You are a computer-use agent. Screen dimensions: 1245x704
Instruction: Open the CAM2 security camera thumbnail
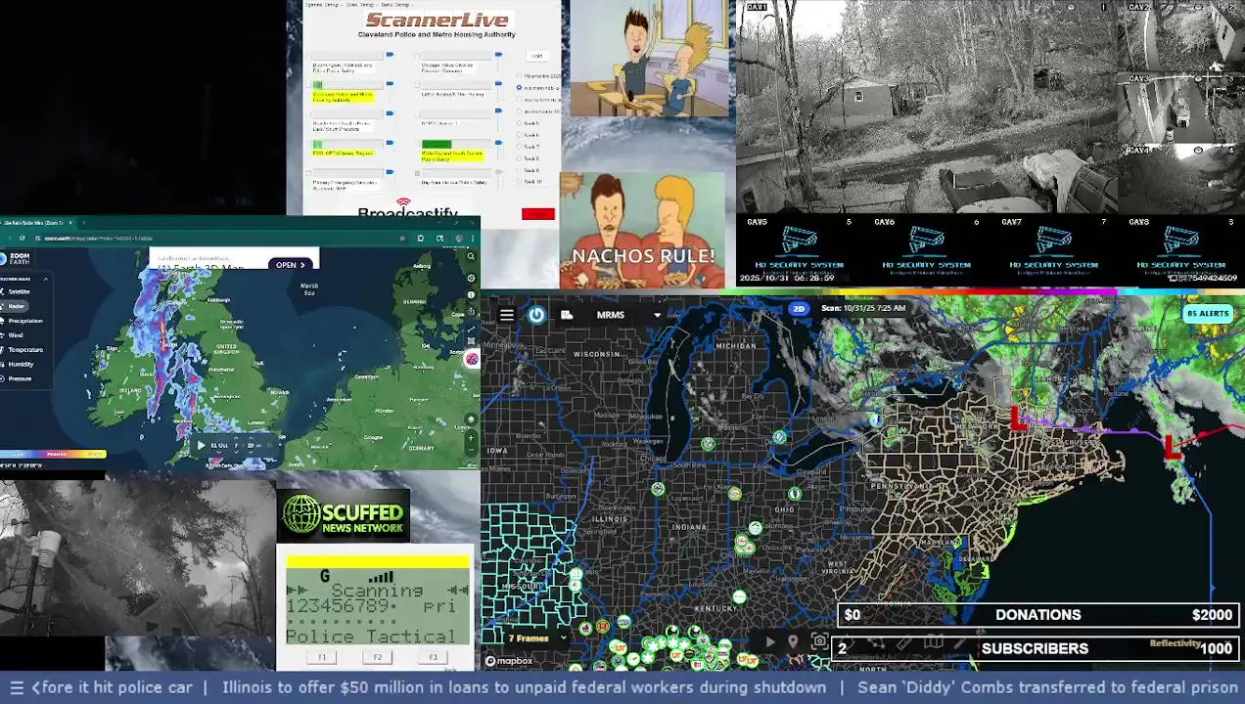click(x=1181, y=36)
